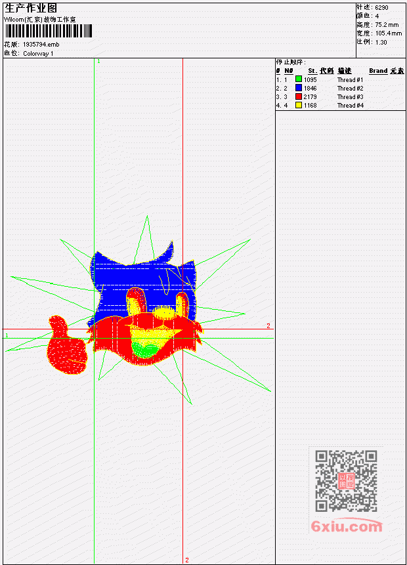
Task: Click the height value '75.2 mm'
Action: pos(387,24)
